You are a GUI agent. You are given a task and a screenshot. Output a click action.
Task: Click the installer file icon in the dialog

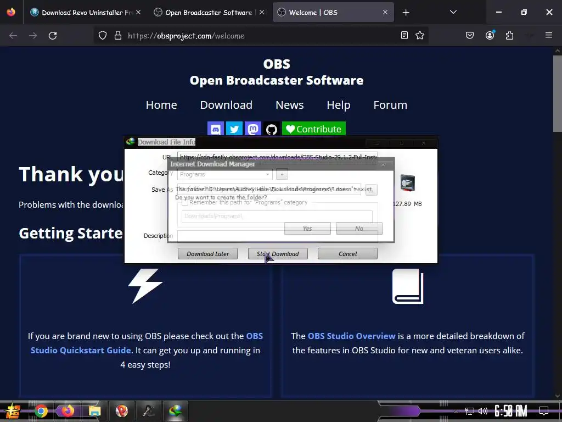click(x=408, y=182)
